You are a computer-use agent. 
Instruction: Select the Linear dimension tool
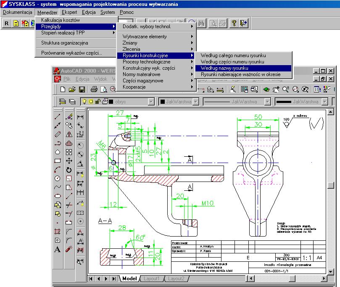80,117
